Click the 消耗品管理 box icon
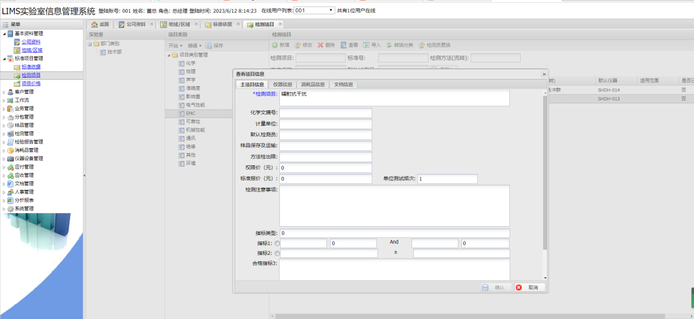Screen dimensions: 694x319 pyautogui.click(x=10, y=150)
